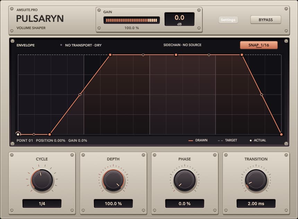Click the 100.0 % depth value field
This screenshot has height=219, width=298.
click(x=113, y=204)
